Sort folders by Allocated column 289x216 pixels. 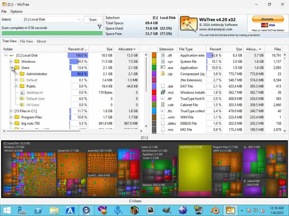pos(127,49)
